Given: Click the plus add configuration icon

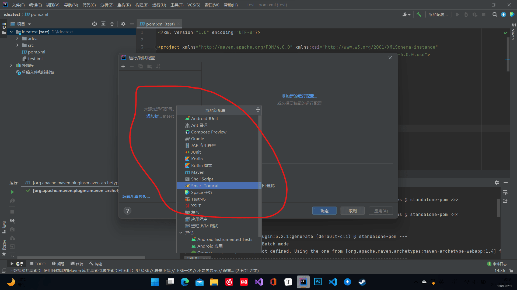Looking at the screenshot, I should (x=123, y=66).
